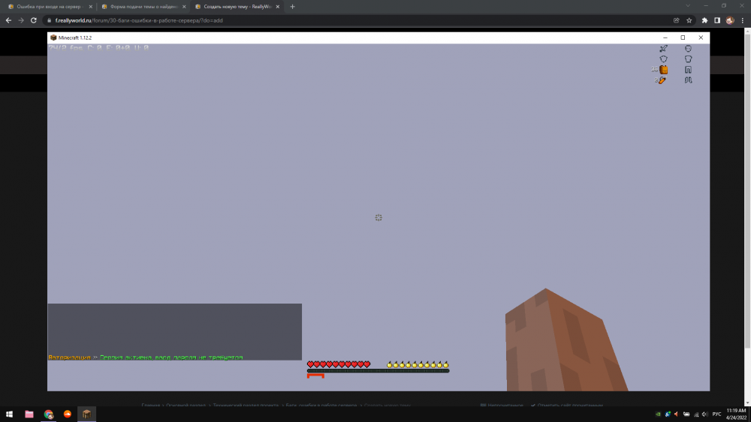
Task: Click the shield slot icon
Action: pyautogui.click(x=663, y=58)
